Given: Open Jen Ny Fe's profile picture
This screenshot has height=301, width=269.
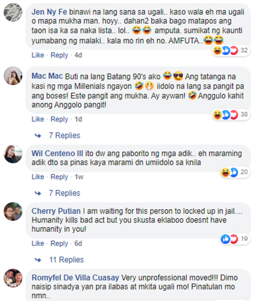Looking at the screenshot, I should [13, 12].
